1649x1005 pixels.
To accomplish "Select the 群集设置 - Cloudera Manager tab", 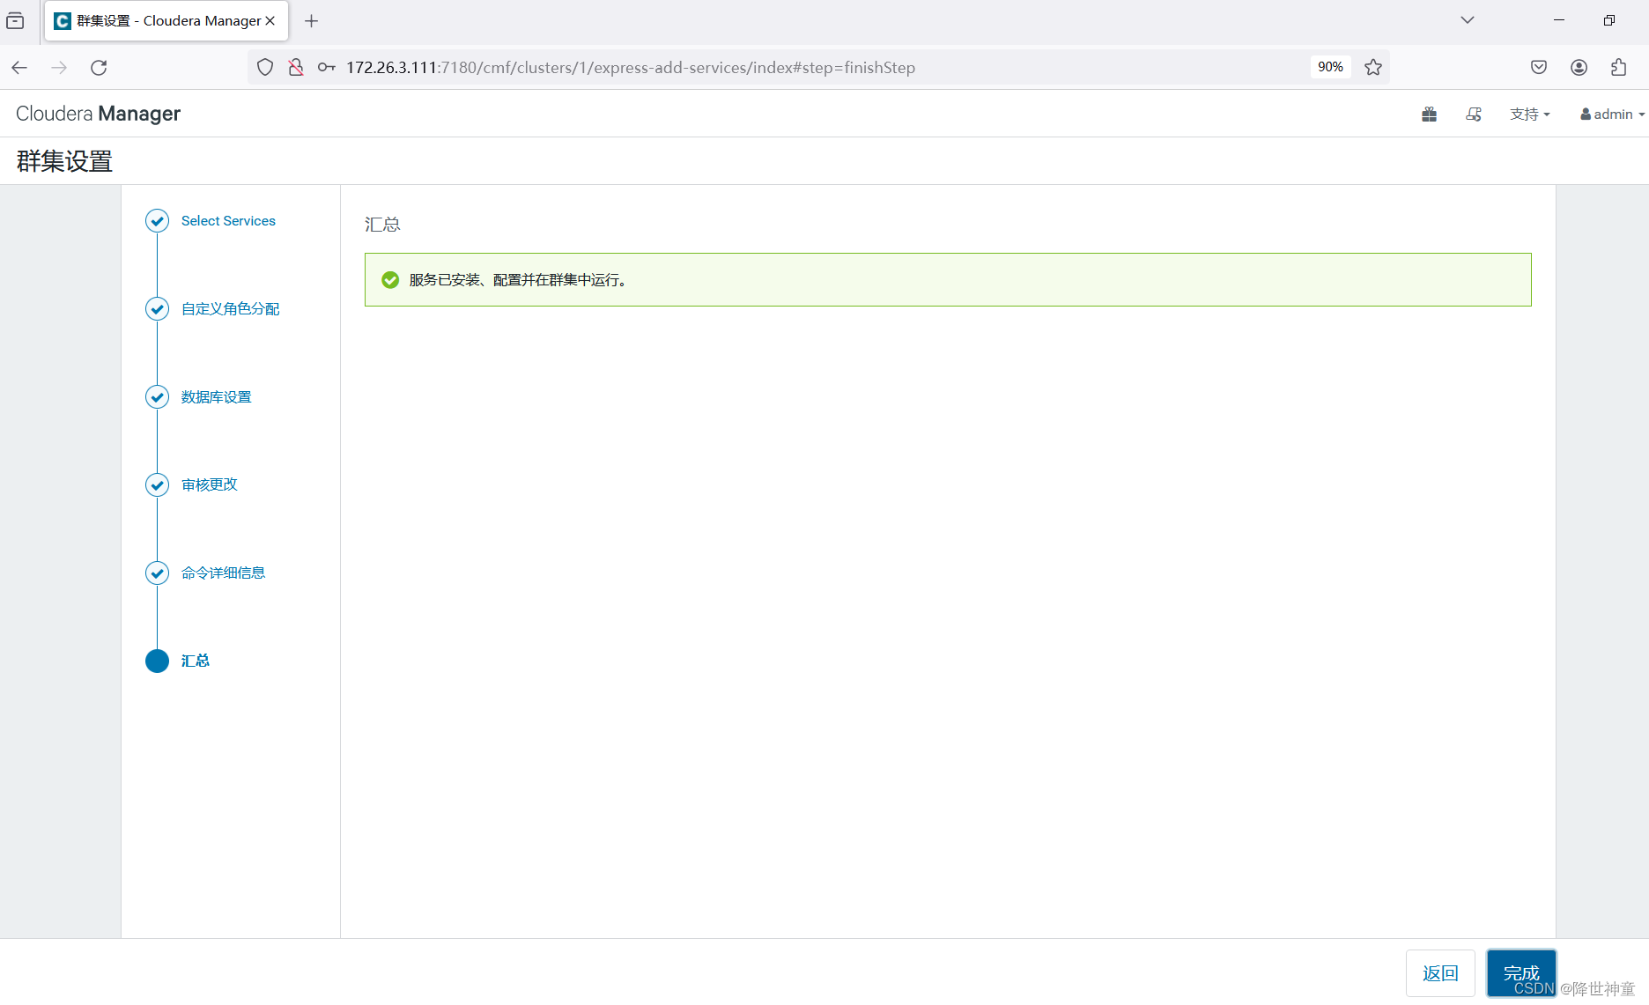I will tap(166, 21).
